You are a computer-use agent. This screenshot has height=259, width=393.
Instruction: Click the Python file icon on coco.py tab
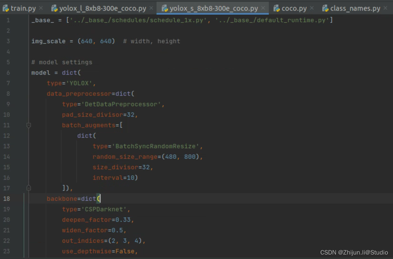click(x=277, y=8)
